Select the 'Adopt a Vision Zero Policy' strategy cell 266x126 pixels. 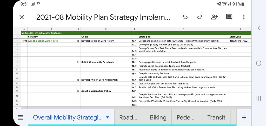[x=52, y=41]
